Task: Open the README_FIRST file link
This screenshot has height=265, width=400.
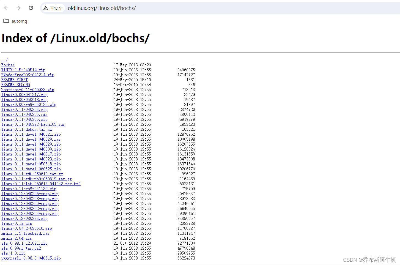Action: coord(14,80)
